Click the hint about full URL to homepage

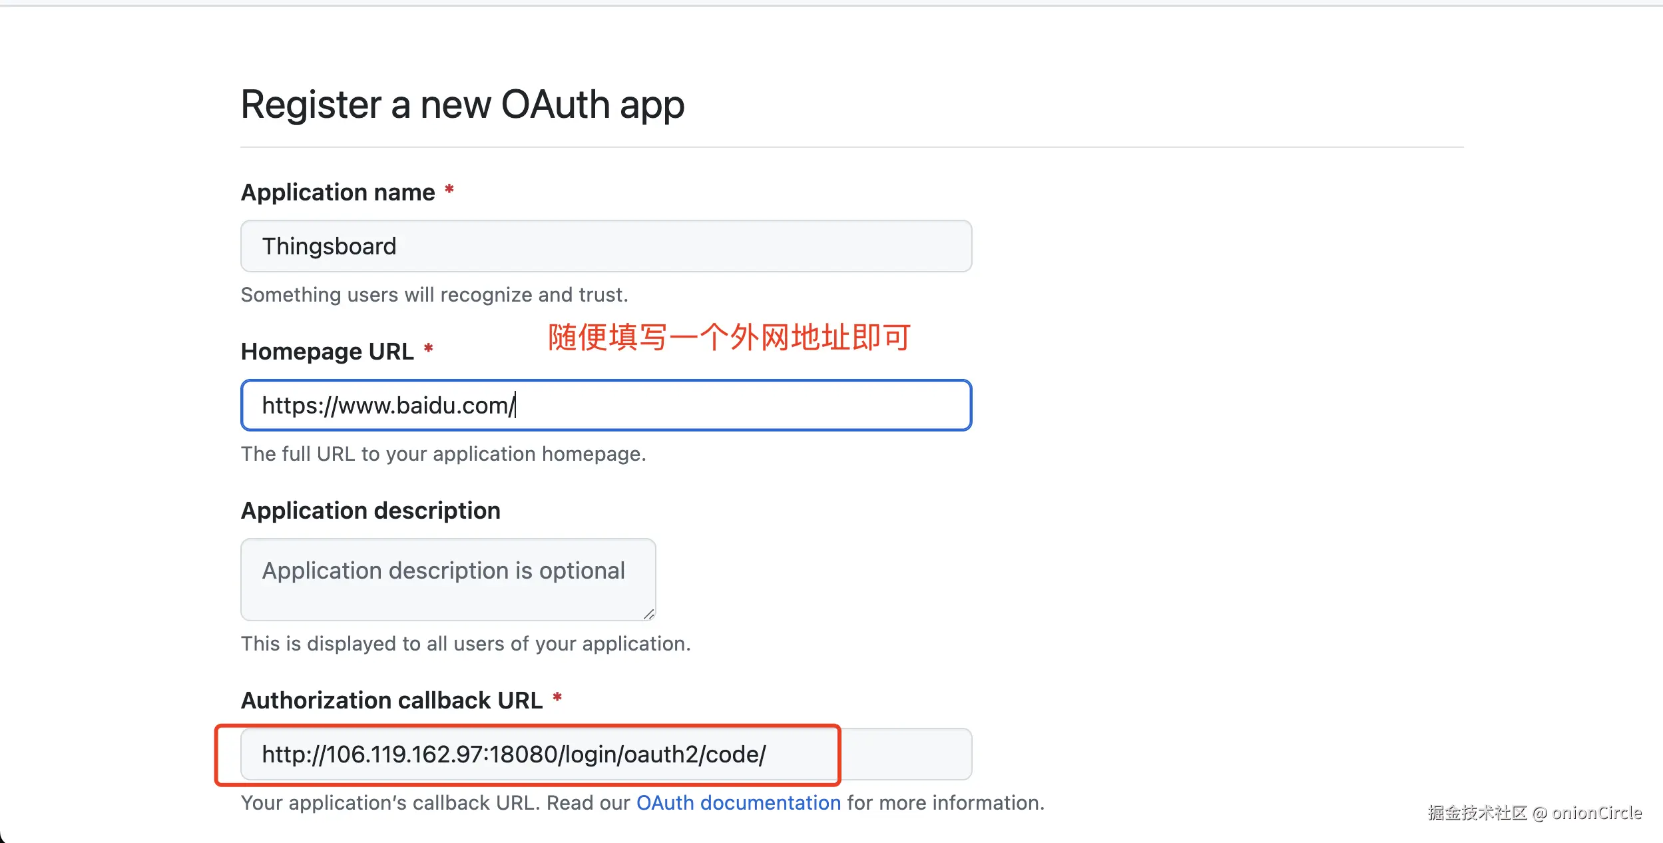tap(443, 454)
